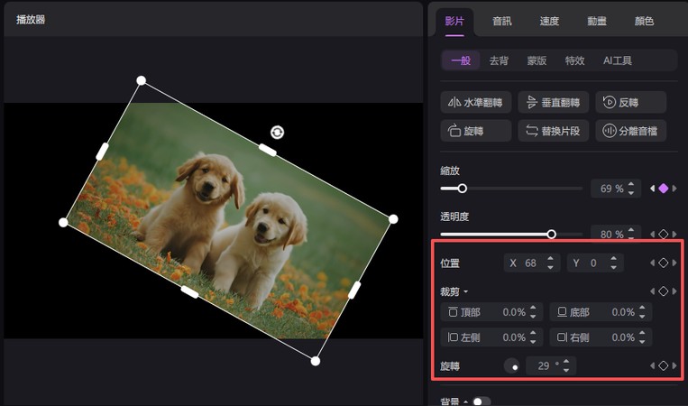Click 替換片段 to replace the clip

tap(553, 130)
